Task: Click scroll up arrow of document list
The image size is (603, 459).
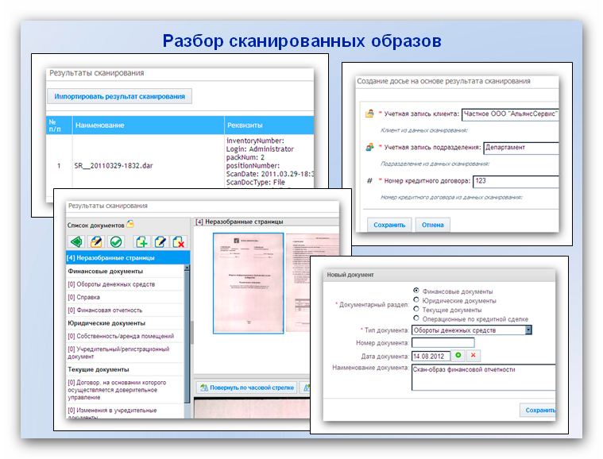Action: pyautogui.click(x=187, y=267)
